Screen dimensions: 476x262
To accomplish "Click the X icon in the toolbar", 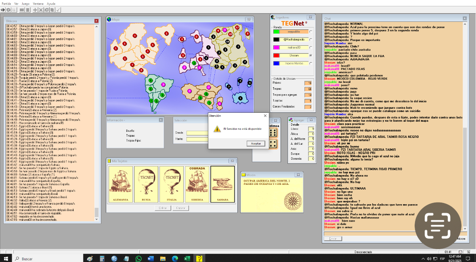I will [x=41, y=9].
